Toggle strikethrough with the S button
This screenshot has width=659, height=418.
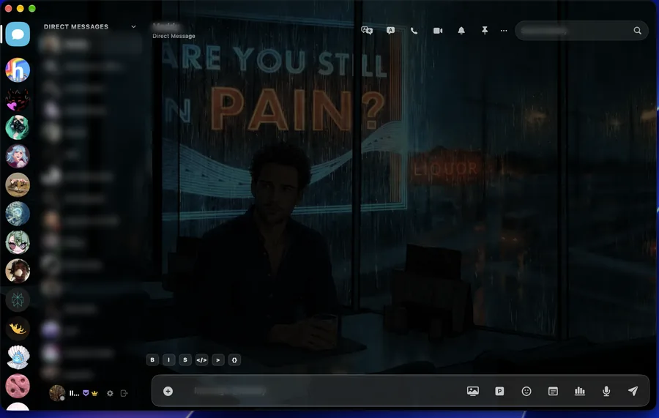pyautogui.click(x=185, y=359)
